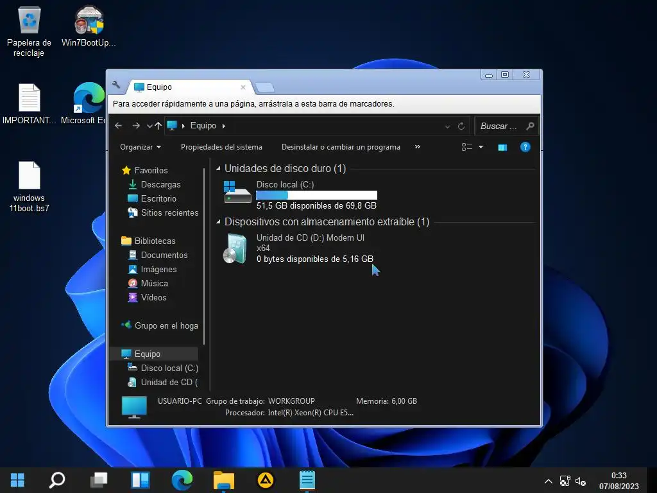Open the view options dropdown arrow
Viewport: 657px width, 493px height.
[481, 147]
